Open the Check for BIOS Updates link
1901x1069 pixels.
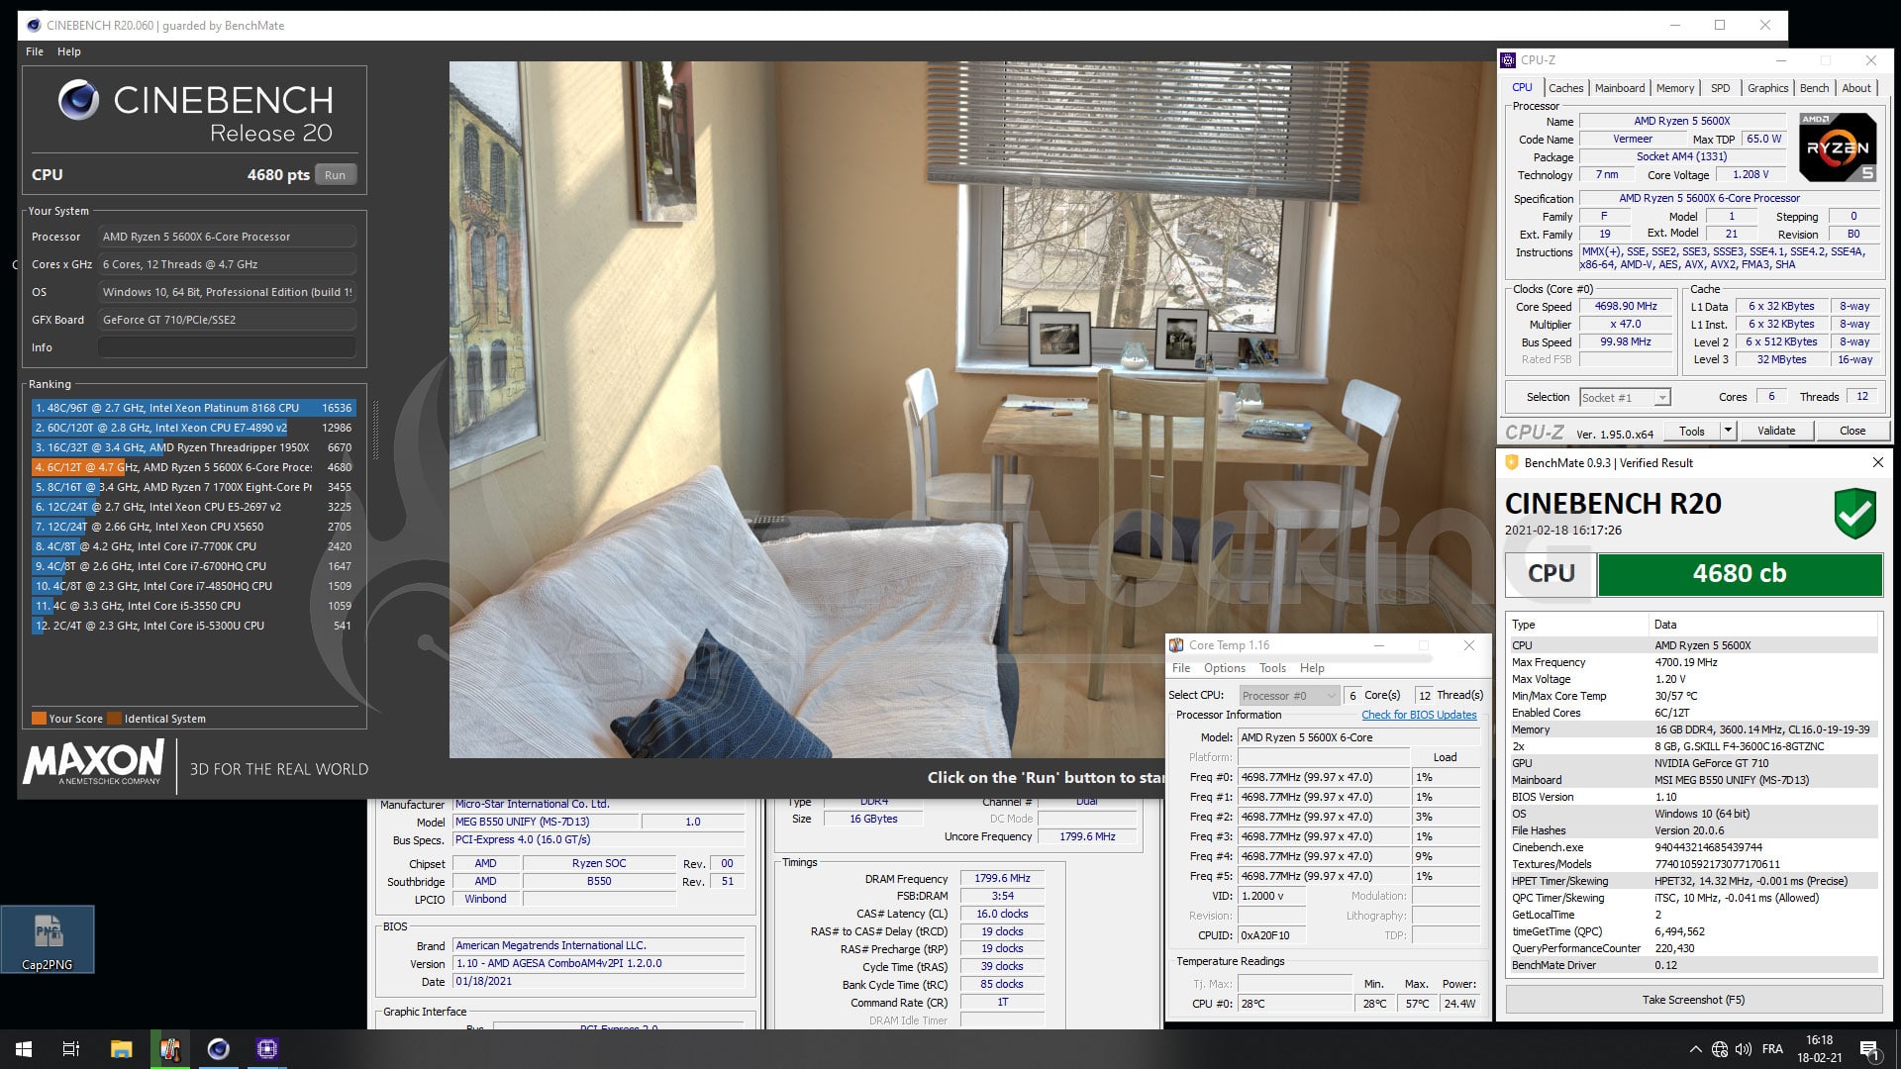point(1419,715)
